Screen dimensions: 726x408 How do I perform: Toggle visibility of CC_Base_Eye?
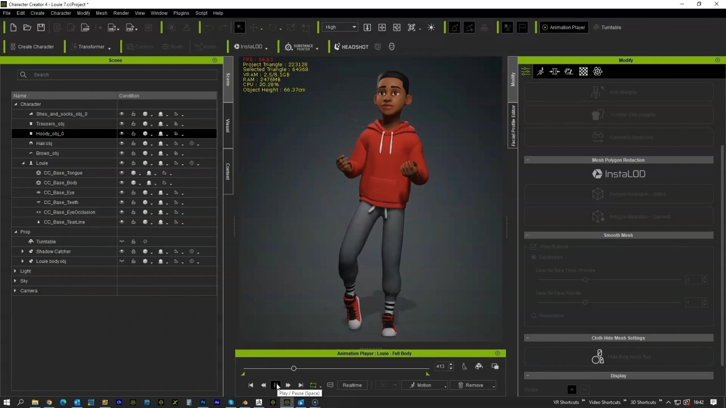click(x=121, y=193)
